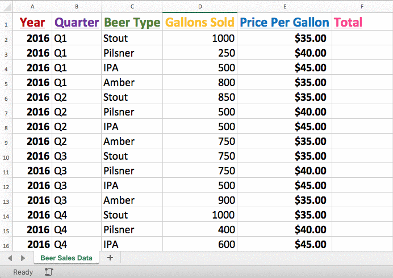Select cell with 900 gallons sold
This screenshot has width=393, height=278.
pos(200,200)
